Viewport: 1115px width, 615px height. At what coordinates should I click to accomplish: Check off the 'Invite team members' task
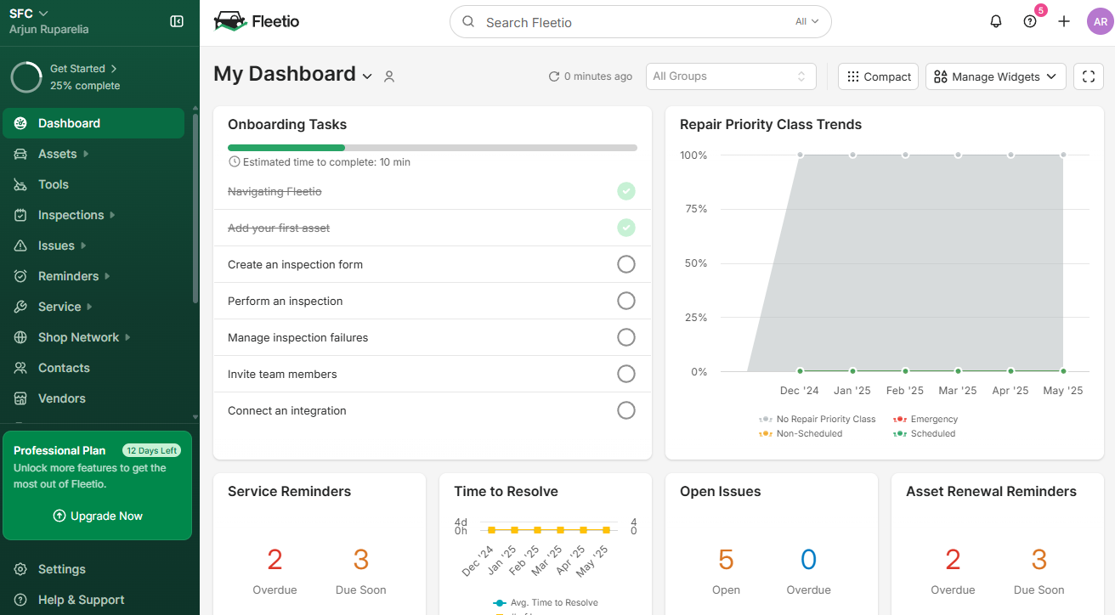pyautogui.click(x=626, y=374)
